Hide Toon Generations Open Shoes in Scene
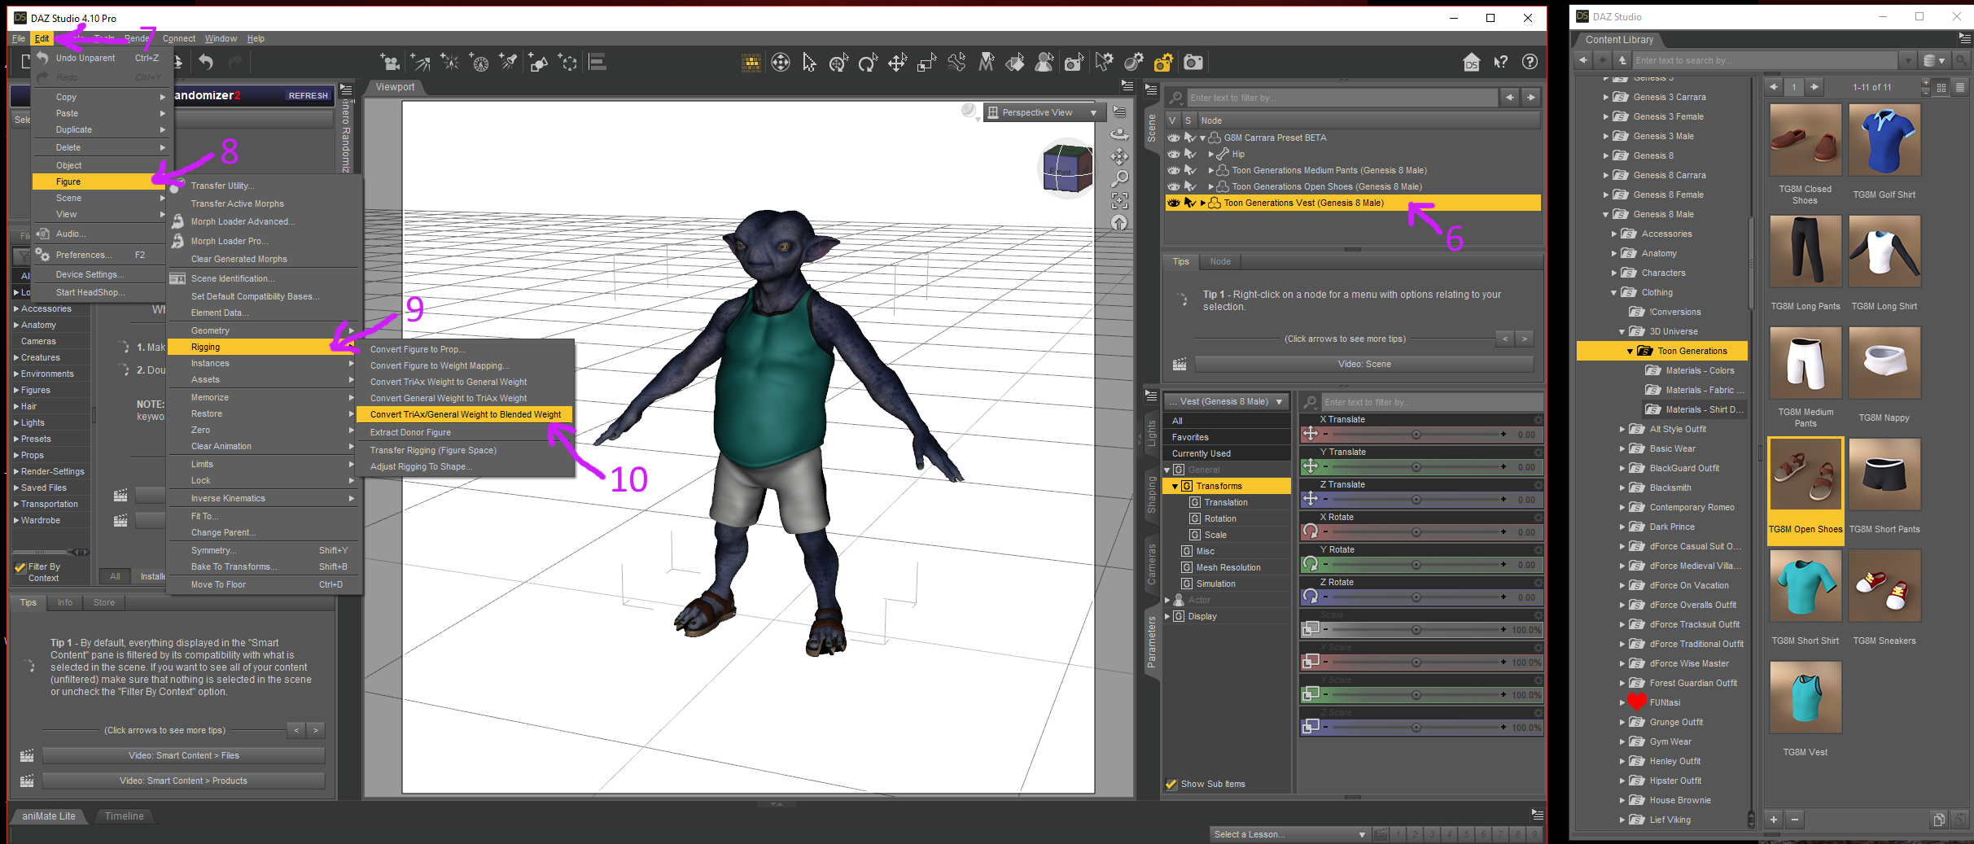The height and width of the screenshot is (844, 1974). [x=1174, y=186]
